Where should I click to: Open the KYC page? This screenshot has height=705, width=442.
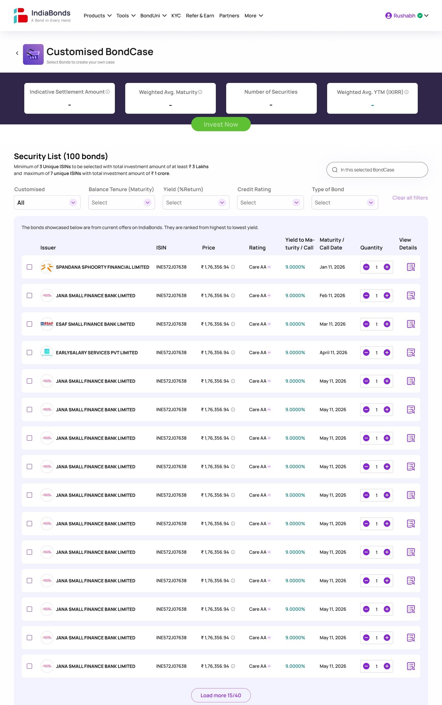[x=176, y=16]
